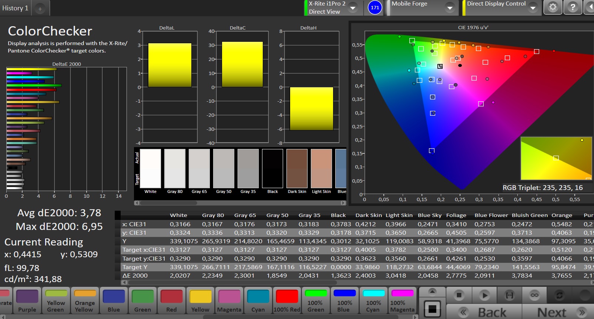The width and height of the screenshot is (594, 319).
Task: Expand the pattern panel with up arrow
Action: coord(432,292)
